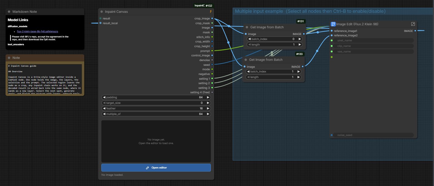Collapse the Markdown Note node via title dot

coord(9,12)
